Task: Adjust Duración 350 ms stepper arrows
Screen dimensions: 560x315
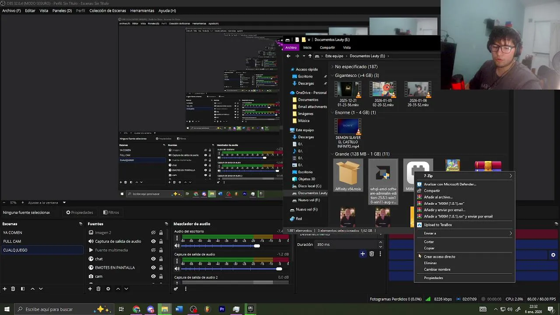Action: point(380,245)
